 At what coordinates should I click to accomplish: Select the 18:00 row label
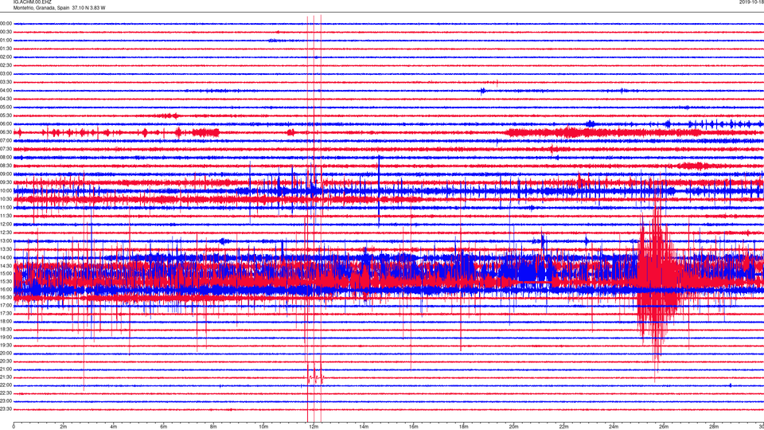click(6, 322)
